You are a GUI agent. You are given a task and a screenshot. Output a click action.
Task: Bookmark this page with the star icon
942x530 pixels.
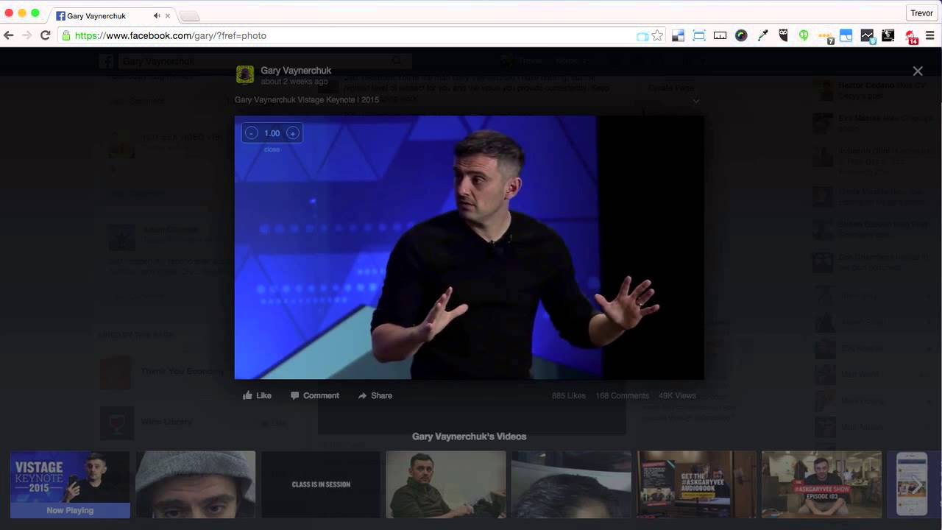tap(657, 35)
